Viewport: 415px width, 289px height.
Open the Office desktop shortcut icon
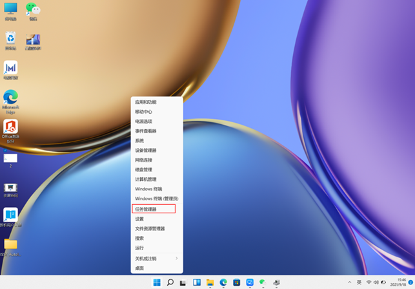10,126
